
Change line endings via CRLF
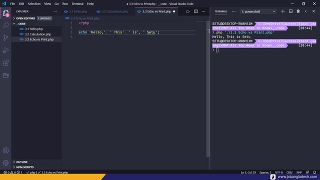[289, 172]
